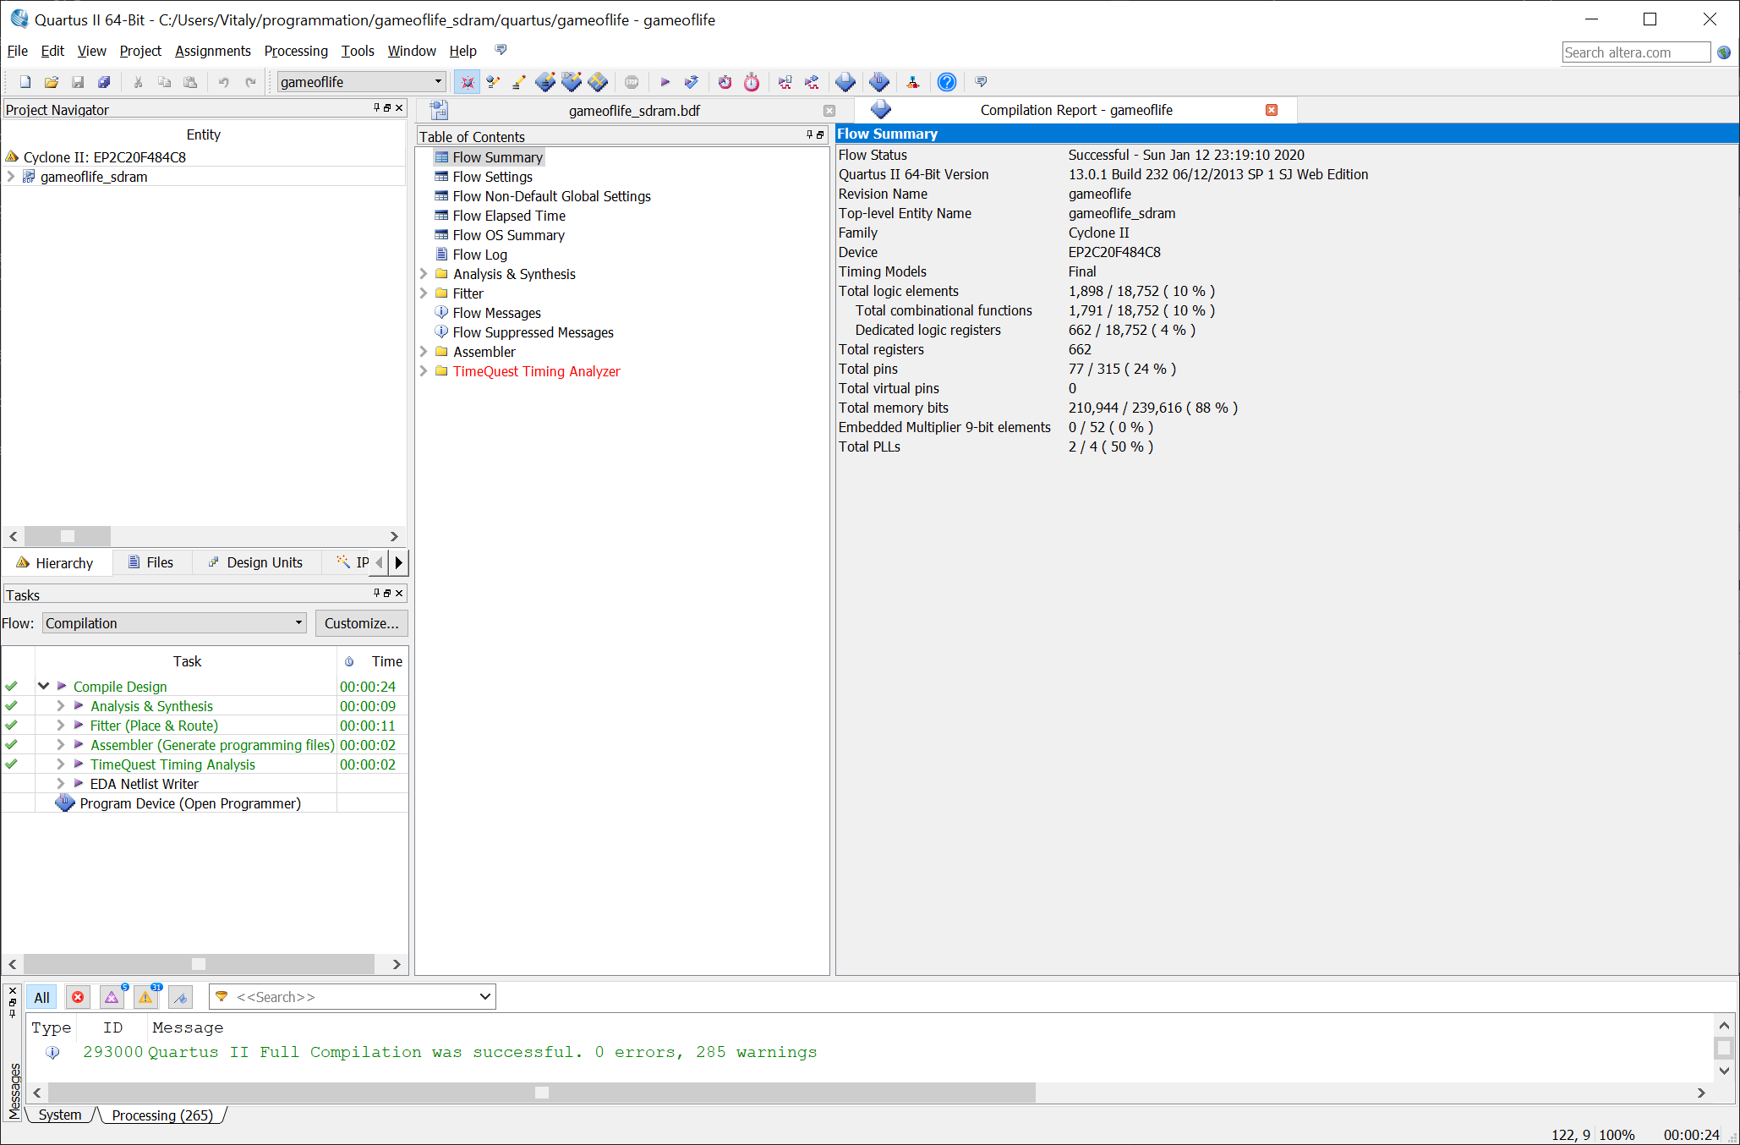The height and width of the screenshot is (1145, 1740).
Task: Select the System messages tab
Action: [x=60, y=1115]
